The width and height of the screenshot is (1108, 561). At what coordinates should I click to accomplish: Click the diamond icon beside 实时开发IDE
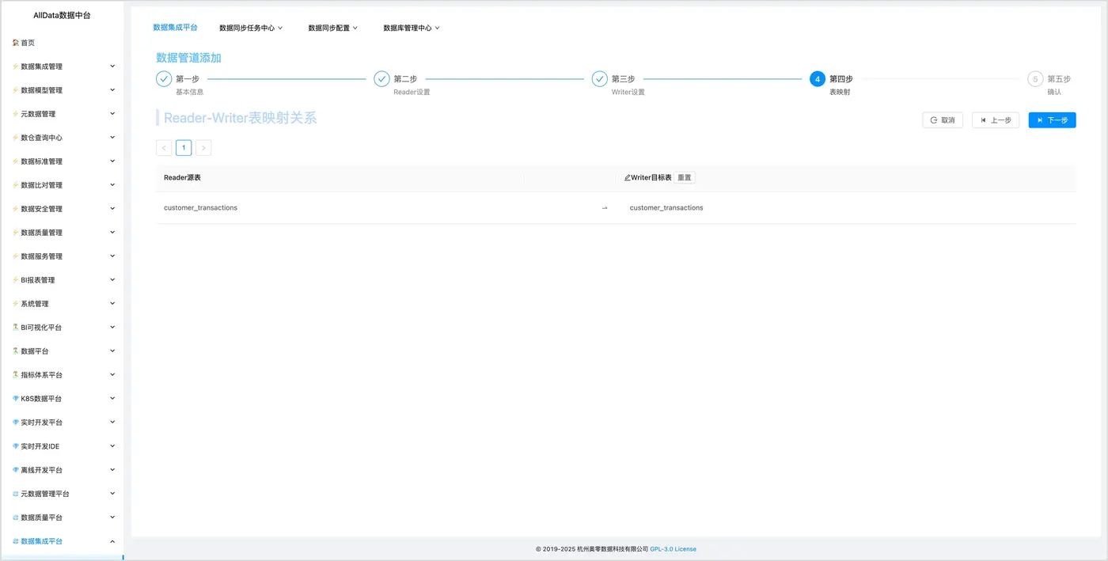16,446
